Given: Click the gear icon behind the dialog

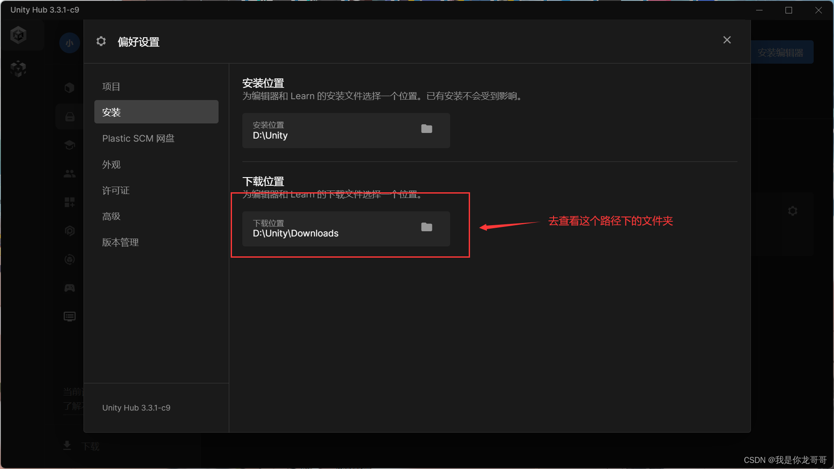Looking at the screenshot, I should pos(792,211).
